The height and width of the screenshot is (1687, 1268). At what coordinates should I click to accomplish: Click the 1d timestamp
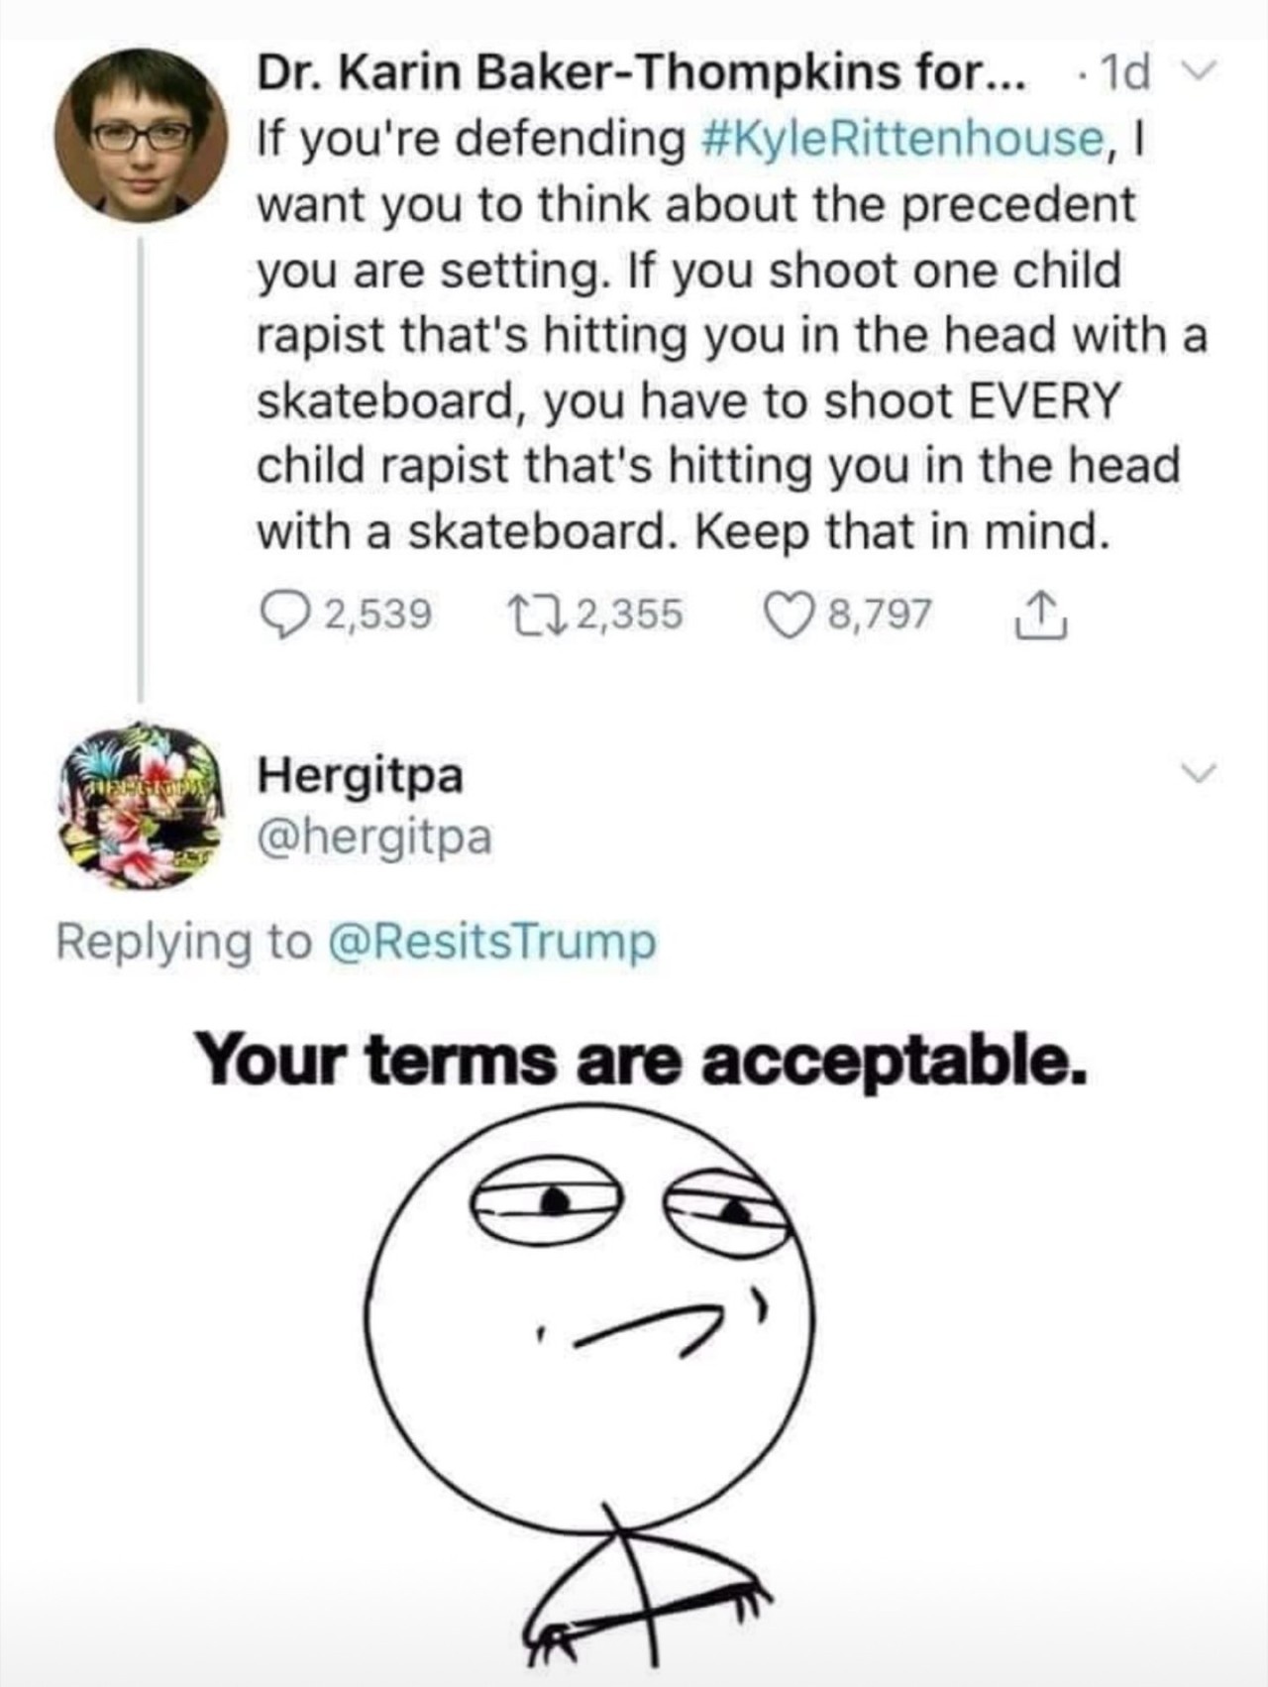tap(1126, 73)
